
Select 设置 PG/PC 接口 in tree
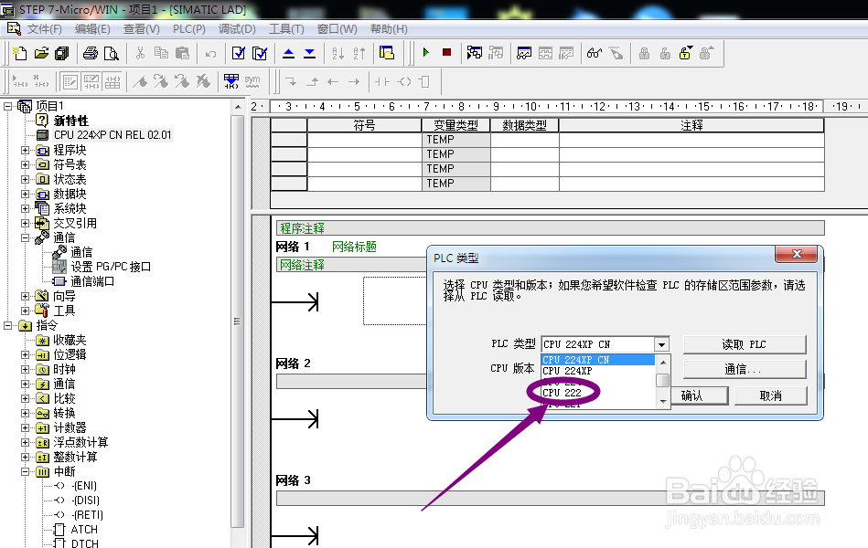(x=111, y=267)
